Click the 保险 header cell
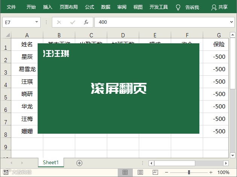 pos(216,44)
